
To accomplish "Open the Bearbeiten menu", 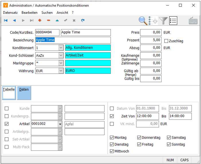I will pyautogui.click(x=30, y=13).
